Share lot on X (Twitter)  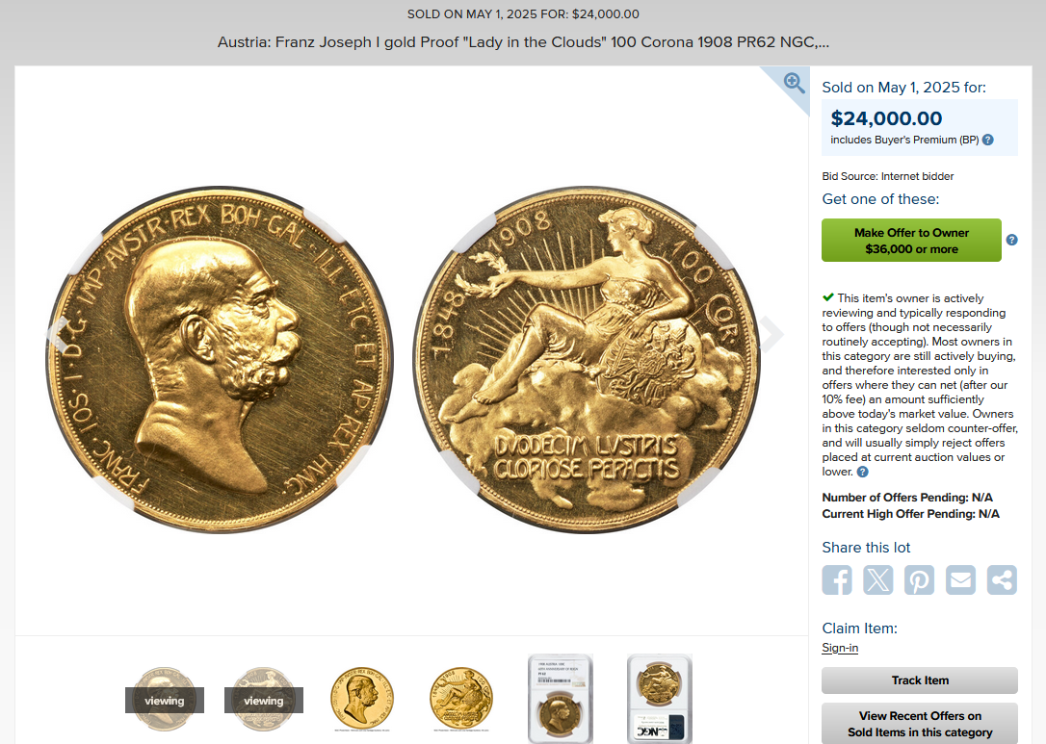pos(877,580)
